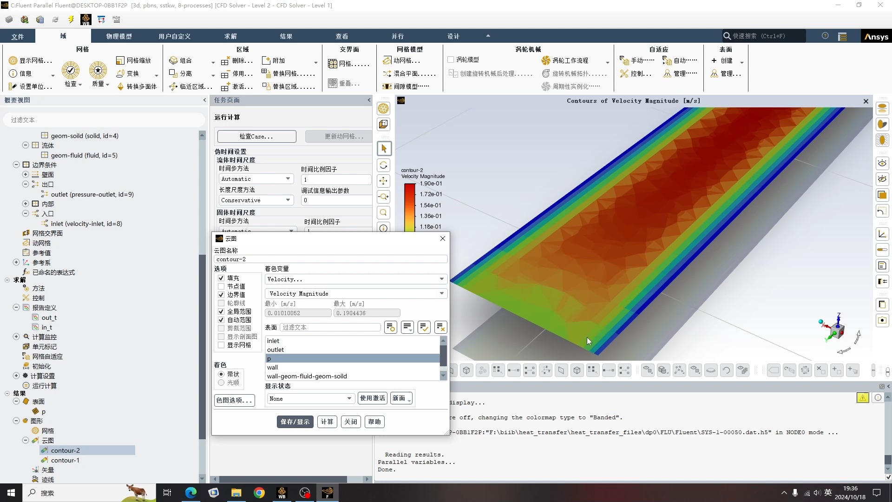
Task: Enable the 显示网格 checkbox in contour panel
Action: coord(221,344)
